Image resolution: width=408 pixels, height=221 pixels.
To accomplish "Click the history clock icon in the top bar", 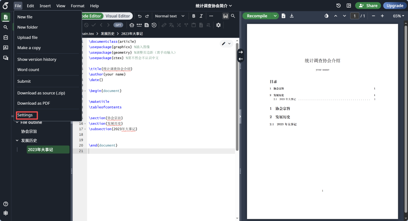I will (338, 6).
